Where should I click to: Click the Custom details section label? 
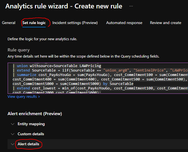[x=31, y=134]
